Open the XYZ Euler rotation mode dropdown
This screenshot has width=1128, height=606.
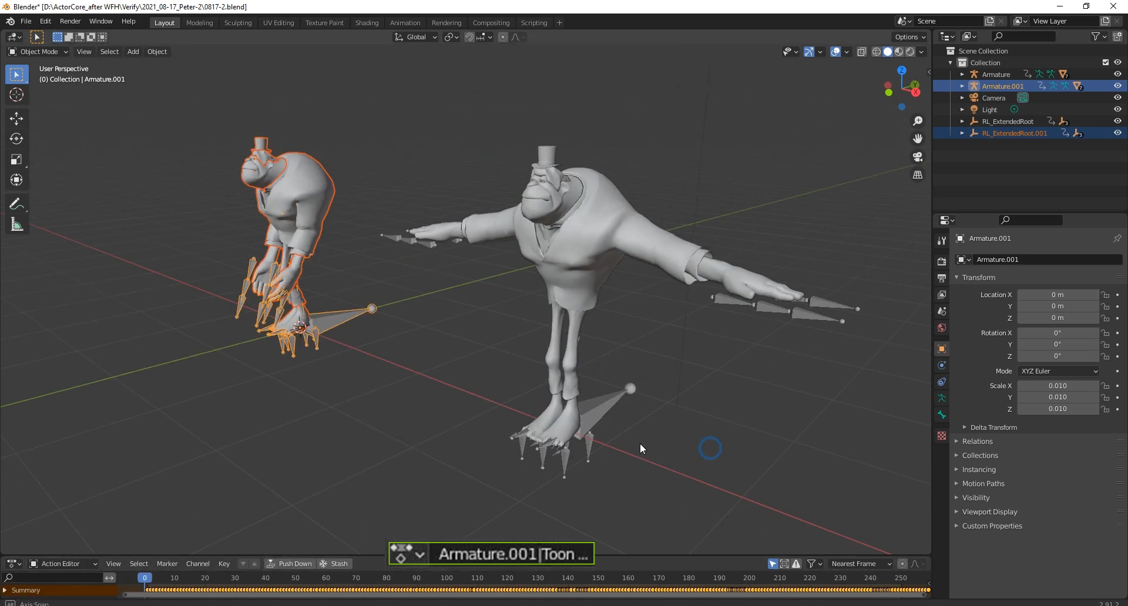(x=1058, y=371)
